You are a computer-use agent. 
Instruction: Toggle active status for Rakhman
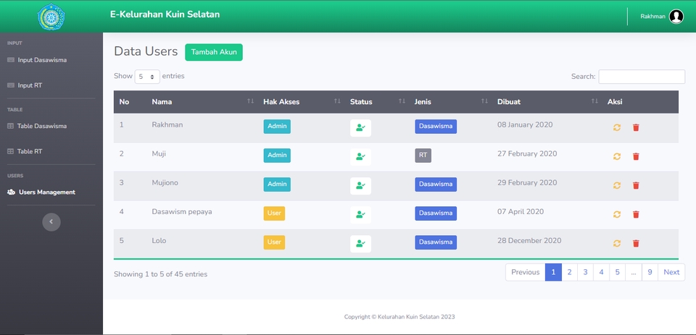click(x=360, y=128)
